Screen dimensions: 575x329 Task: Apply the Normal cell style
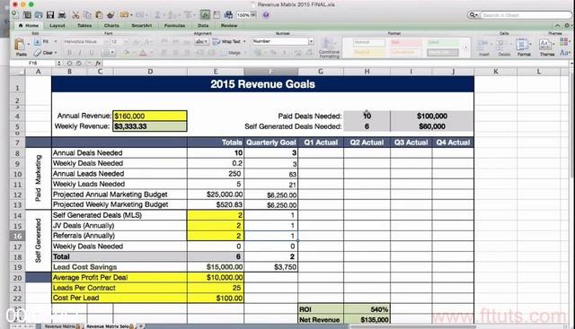point(369,42)
